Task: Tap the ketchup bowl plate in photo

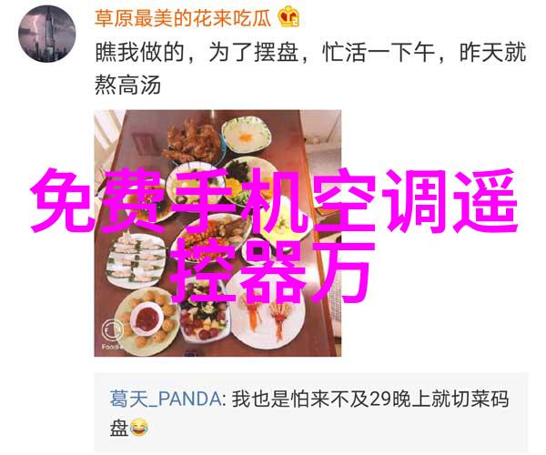Action: click(x=147, y=318)
